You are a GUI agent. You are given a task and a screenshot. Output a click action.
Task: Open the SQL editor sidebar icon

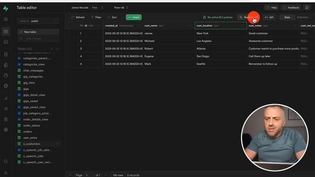coord(6,42)
